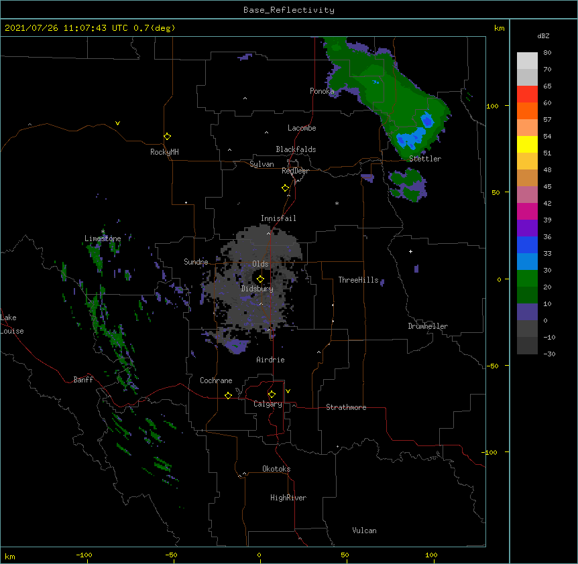Click the 65 value in the dBZ legend

coord(547,86)
